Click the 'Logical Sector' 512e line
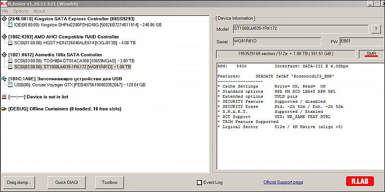 click(280, 127)
